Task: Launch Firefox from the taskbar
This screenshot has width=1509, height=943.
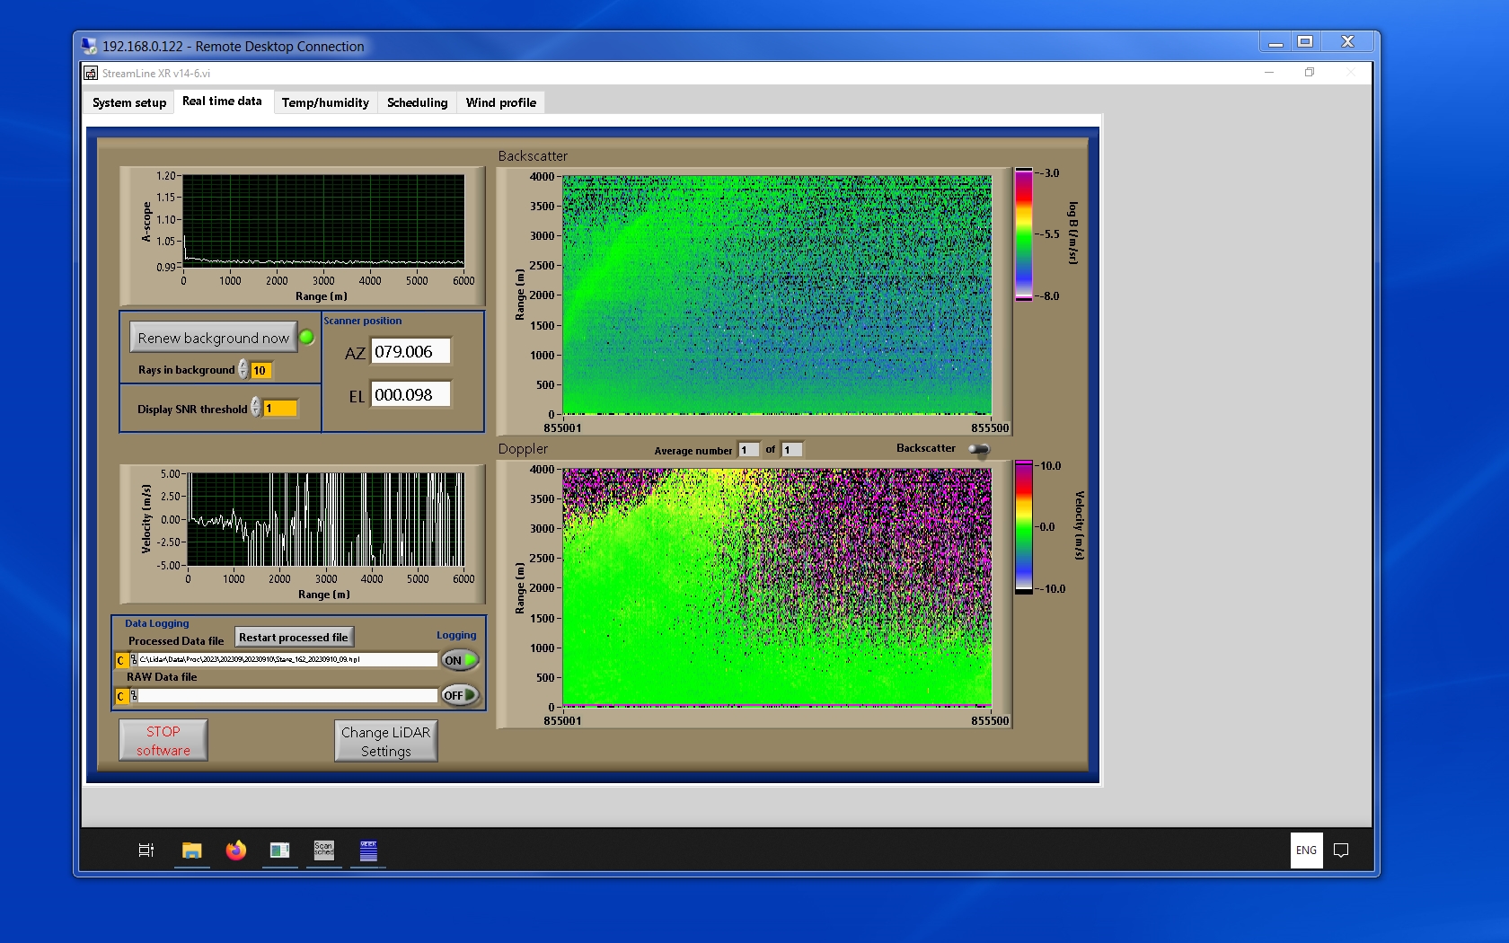Action: click(235, 850)
